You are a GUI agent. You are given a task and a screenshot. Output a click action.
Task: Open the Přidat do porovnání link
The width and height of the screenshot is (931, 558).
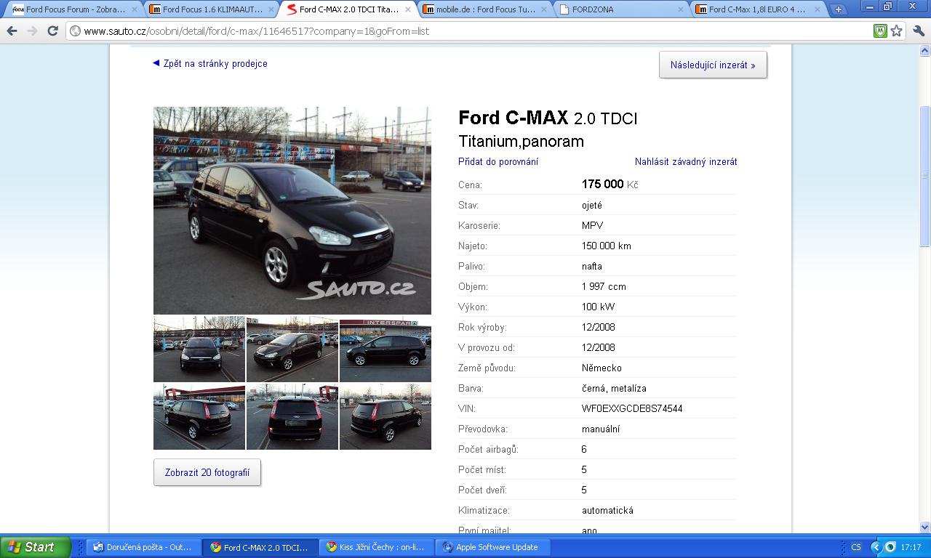pyautogui.click(x=498, y=162)
